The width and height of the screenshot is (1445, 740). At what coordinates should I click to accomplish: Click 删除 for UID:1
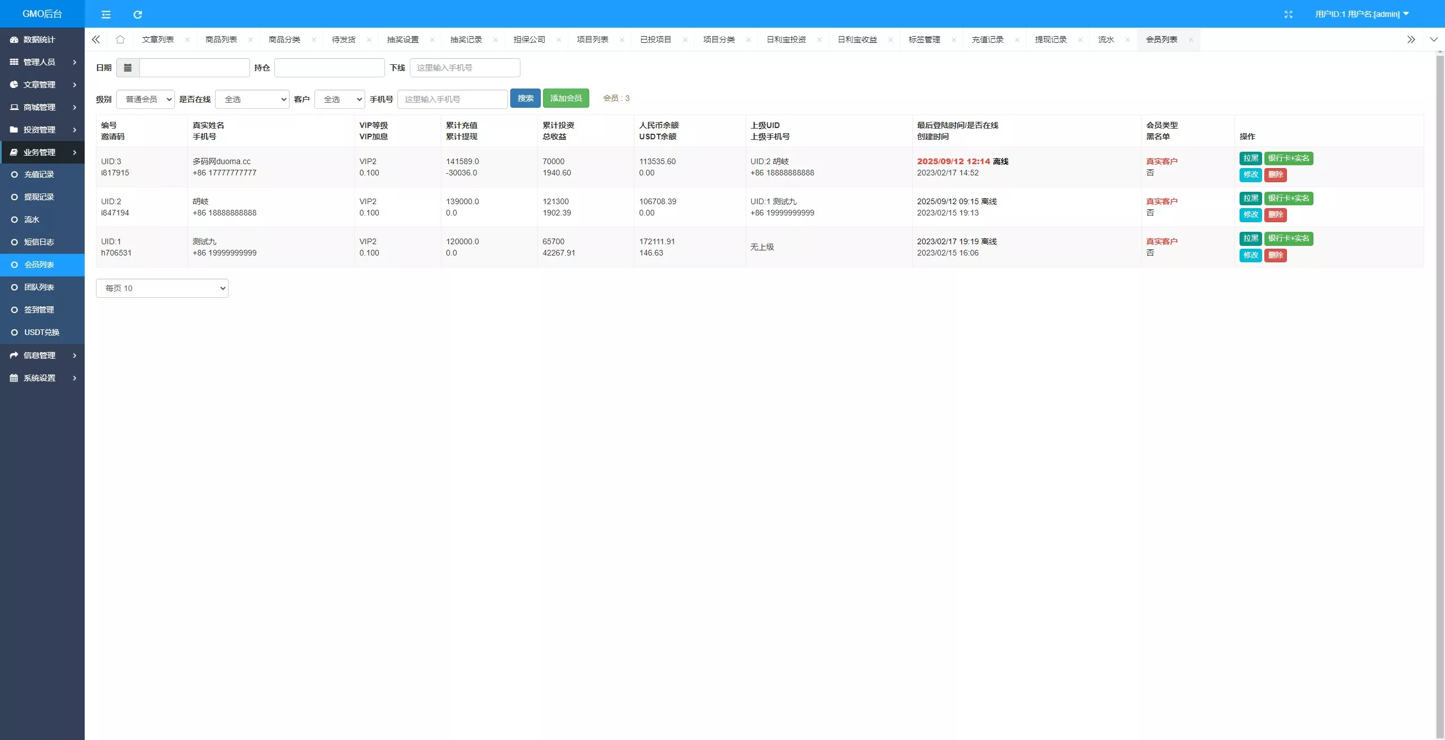pyautogui.click(x=1276, y=255)
